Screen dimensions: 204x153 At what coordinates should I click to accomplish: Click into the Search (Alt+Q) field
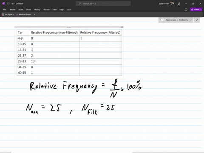103,4
